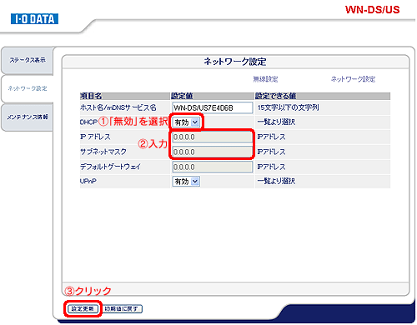Open the メンテナンス情報 side tab

(x=27, y=117)
